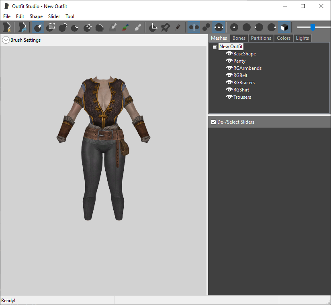Image resolution: width=331 pixels, height=305 pixels.
Task: Click the pushpin Pivot tool icon
Action: pos(165,27)
